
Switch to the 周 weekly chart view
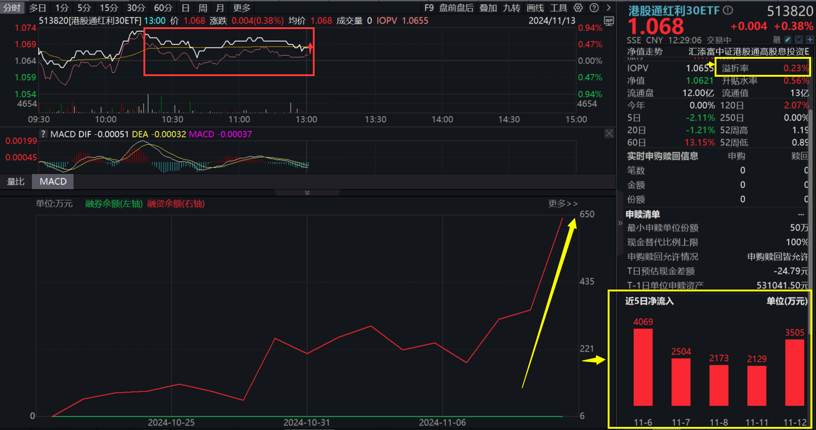click(202, 7)
